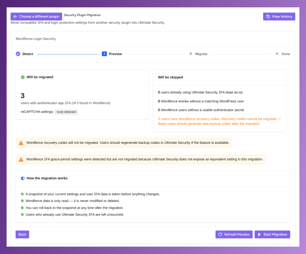Open View History
306x254 pixels.
click(279, 17)
